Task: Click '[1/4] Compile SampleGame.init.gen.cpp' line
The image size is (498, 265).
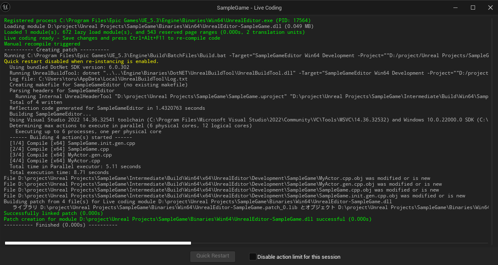Action: tap(73, 143)
